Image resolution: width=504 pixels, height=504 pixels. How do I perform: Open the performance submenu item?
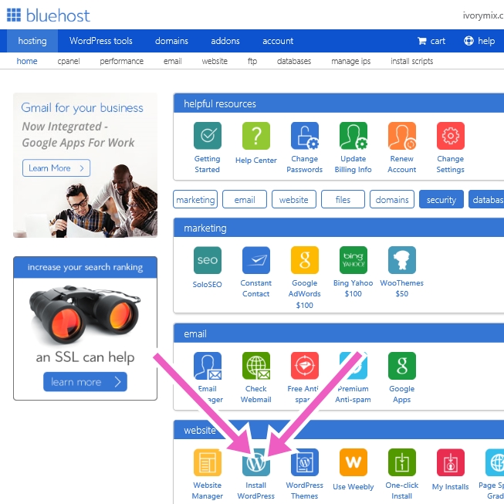pos(121,61)
